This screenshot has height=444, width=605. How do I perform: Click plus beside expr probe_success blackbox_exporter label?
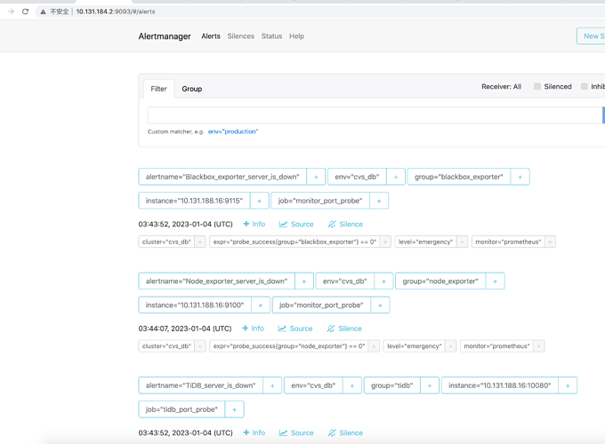(x=385, y=242)
